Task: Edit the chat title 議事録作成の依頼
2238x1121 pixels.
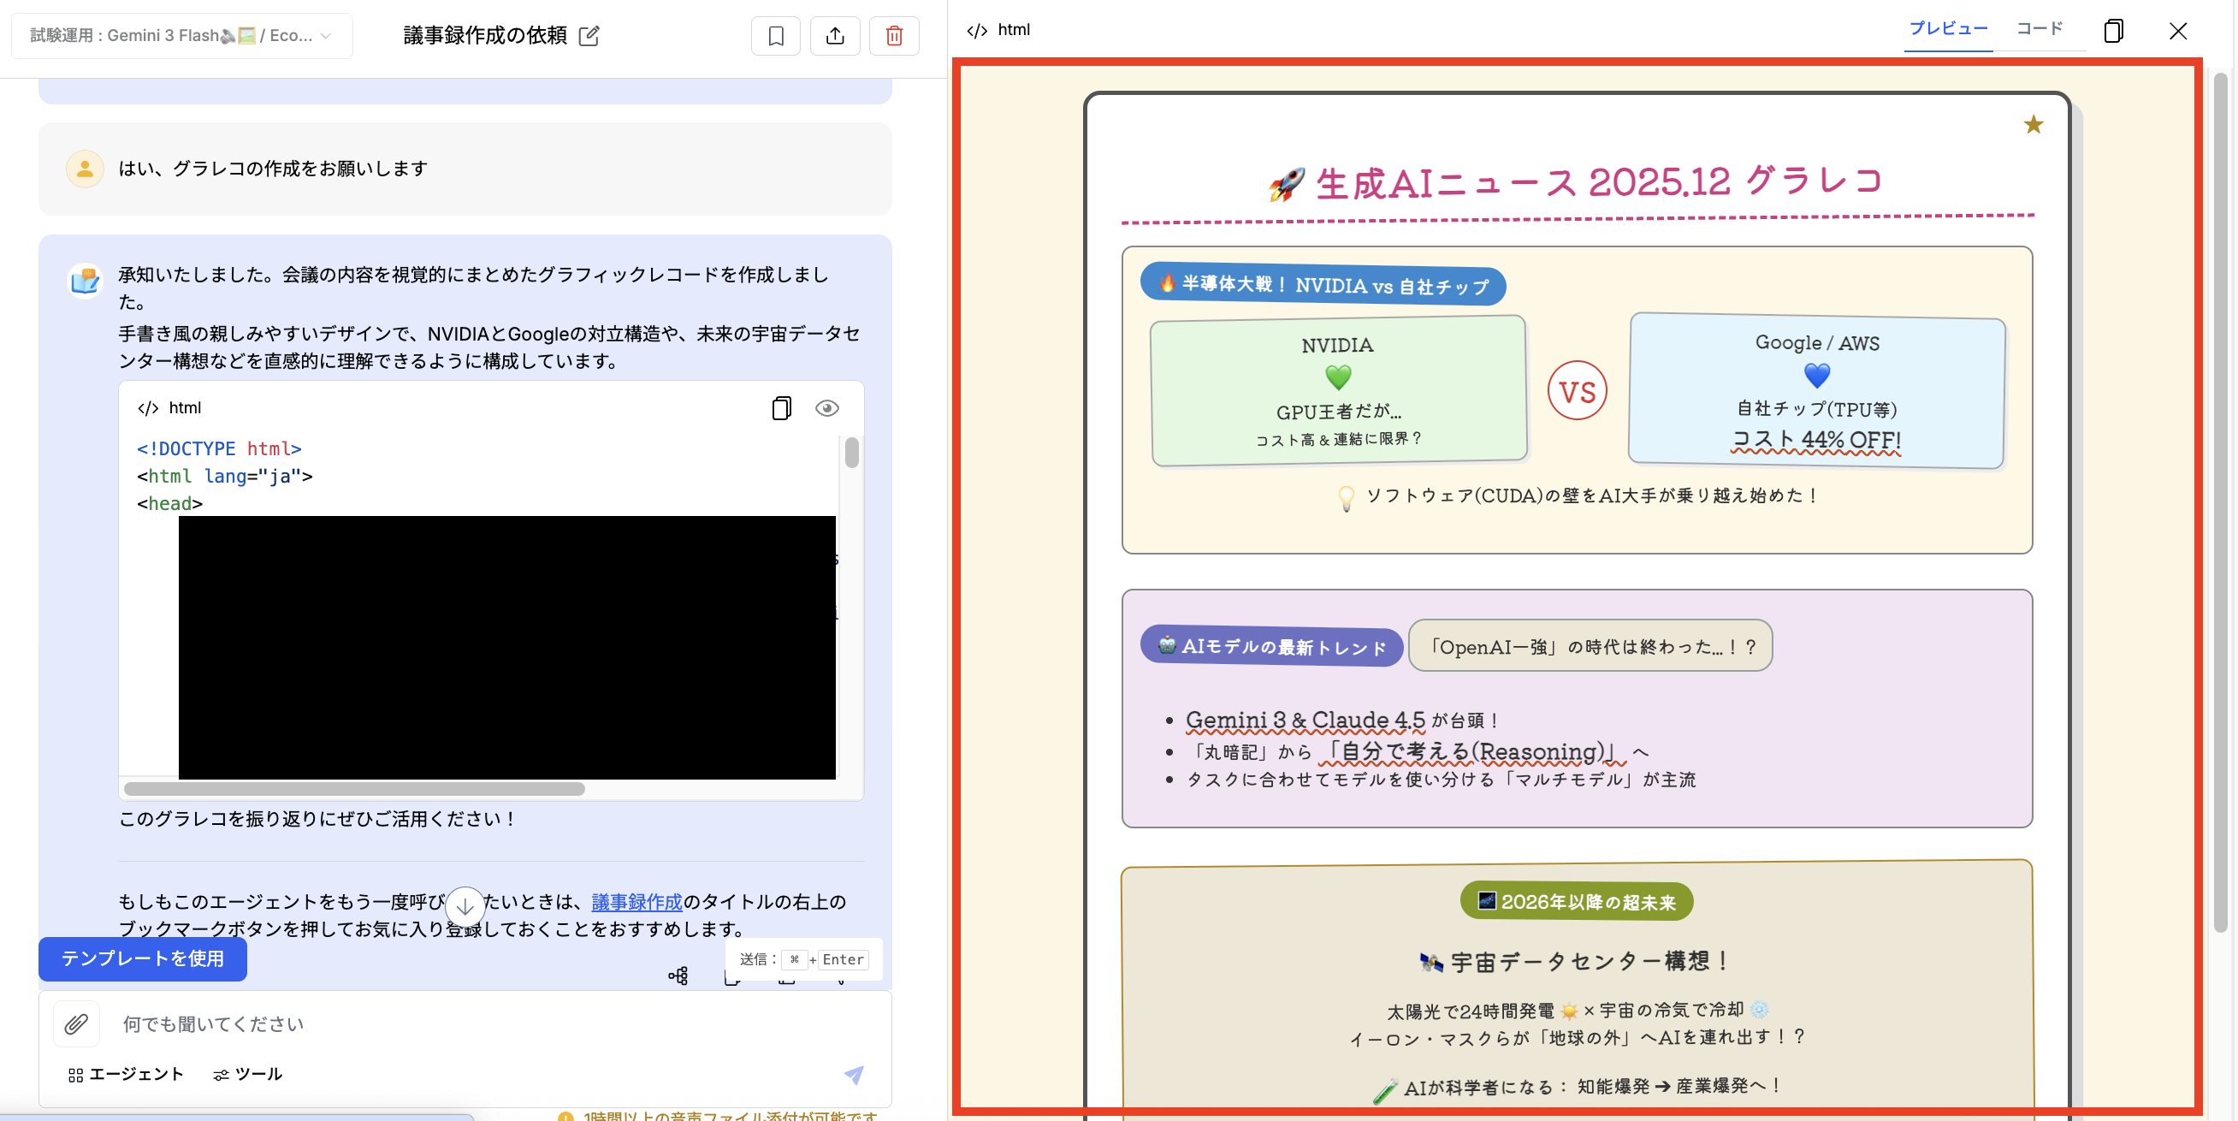Action: (x=589, y=36)
